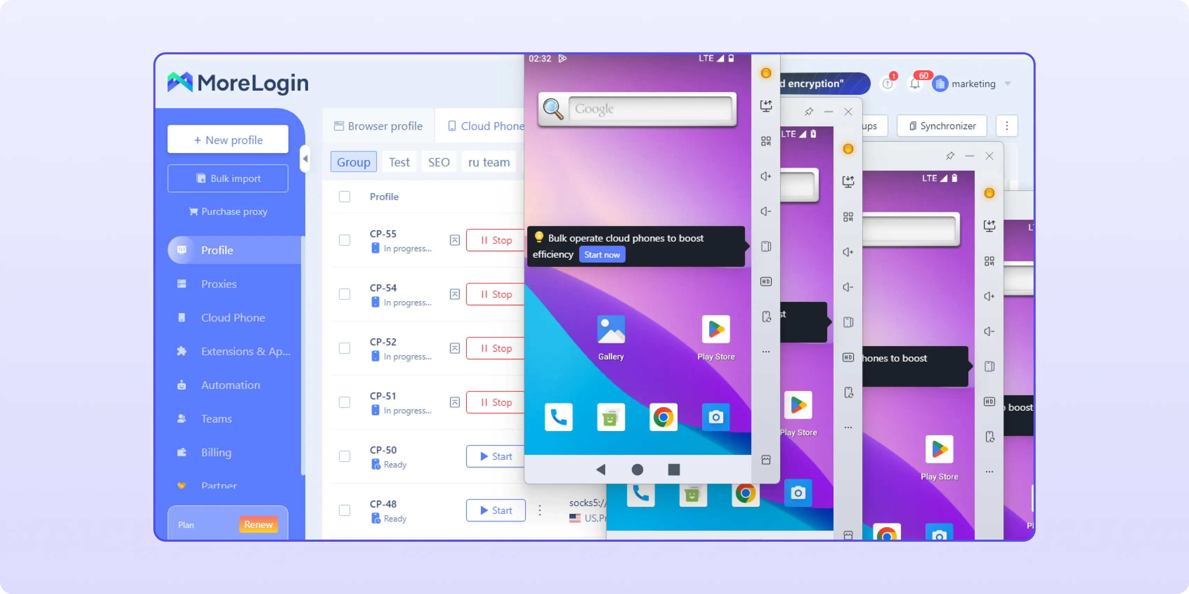Select the CP-50 profile checkbox

[x=344, y=456]
